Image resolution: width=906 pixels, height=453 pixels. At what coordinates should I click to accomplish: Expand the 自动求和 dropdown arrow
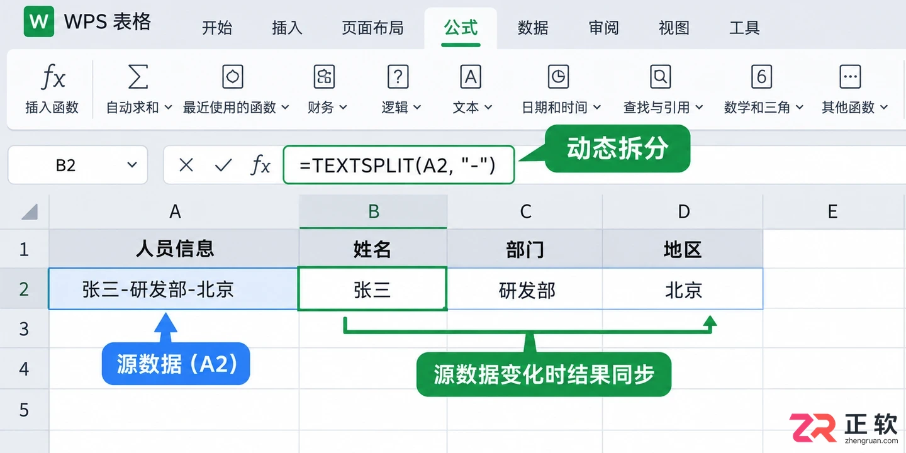168,108
